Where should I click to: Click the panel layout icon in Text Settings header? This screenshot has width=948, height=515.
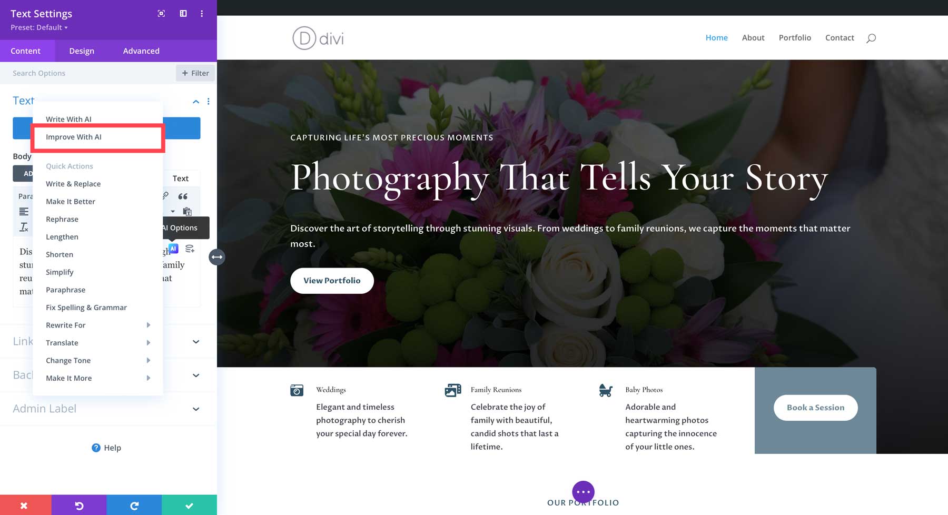(183, 13)
